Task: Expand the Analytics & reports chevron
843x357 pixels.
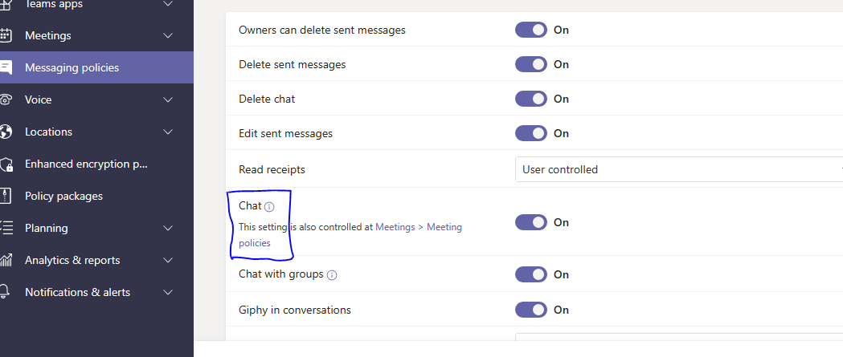Action: point(168,261)
